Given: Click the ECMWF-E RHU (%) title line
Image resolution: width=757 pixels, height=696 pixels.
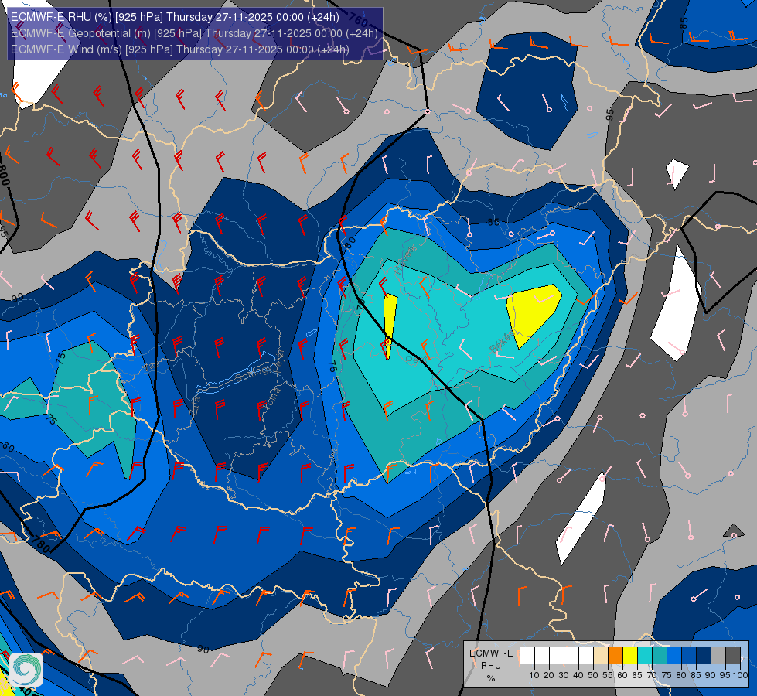Looking at the screenshot, I should pyautogui.click(x=175, y=17).
